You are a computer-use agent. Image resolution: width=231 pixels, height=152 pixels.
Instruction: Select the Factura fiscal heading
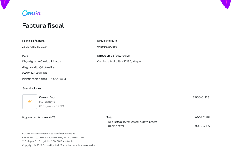43,26
